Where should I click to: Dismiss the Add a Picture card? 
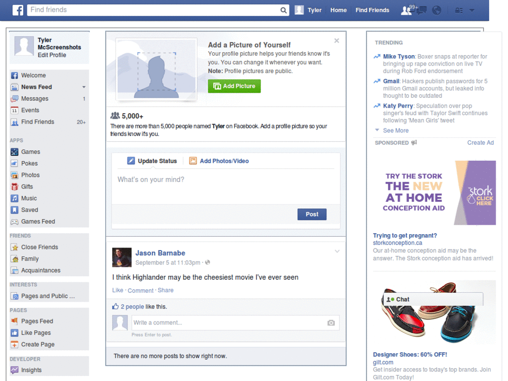click(337, 41)
